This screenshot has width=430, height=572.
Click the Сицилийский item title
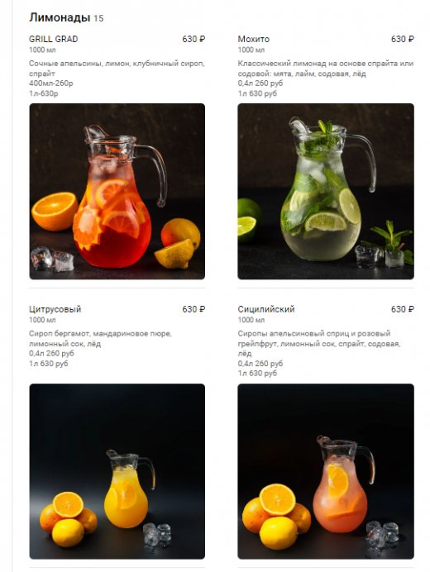pyautogui.click(x=266, y=309)
